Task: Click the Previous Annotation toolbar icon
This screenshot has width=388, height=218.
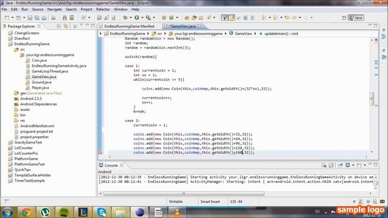Action: click(275, 18)
